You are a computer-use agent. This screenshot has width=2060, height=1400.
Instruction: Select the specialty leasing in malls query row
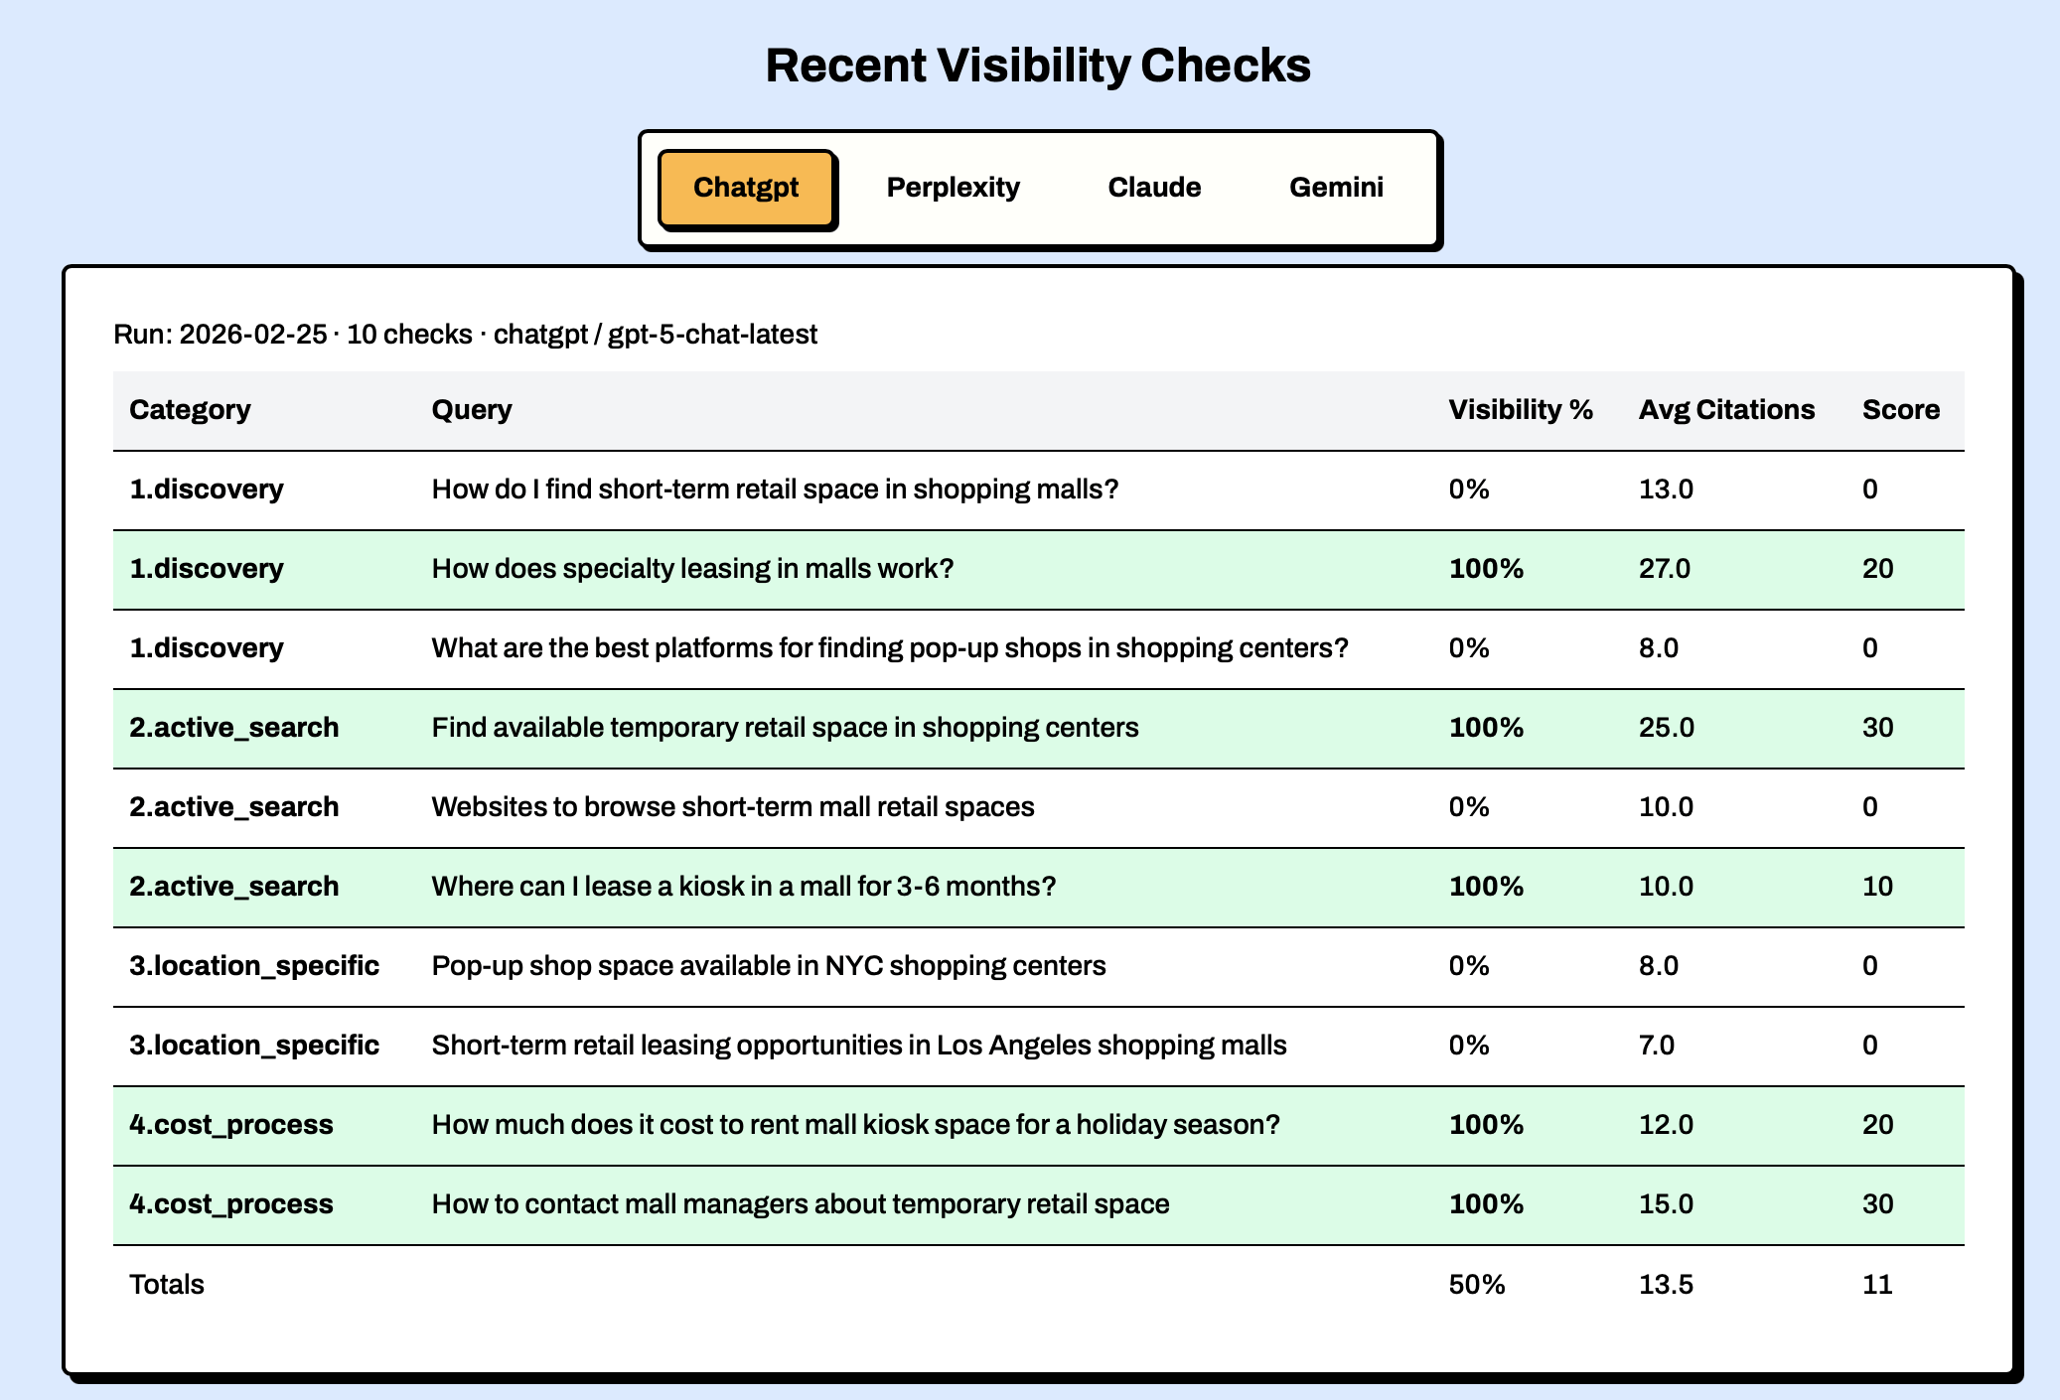pos(692,569)
